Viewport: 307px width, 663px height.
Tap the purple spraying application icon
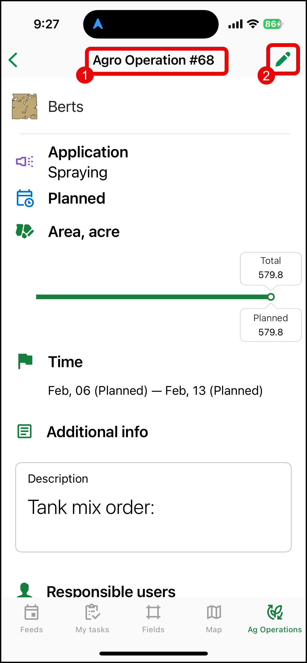point(25,162)
